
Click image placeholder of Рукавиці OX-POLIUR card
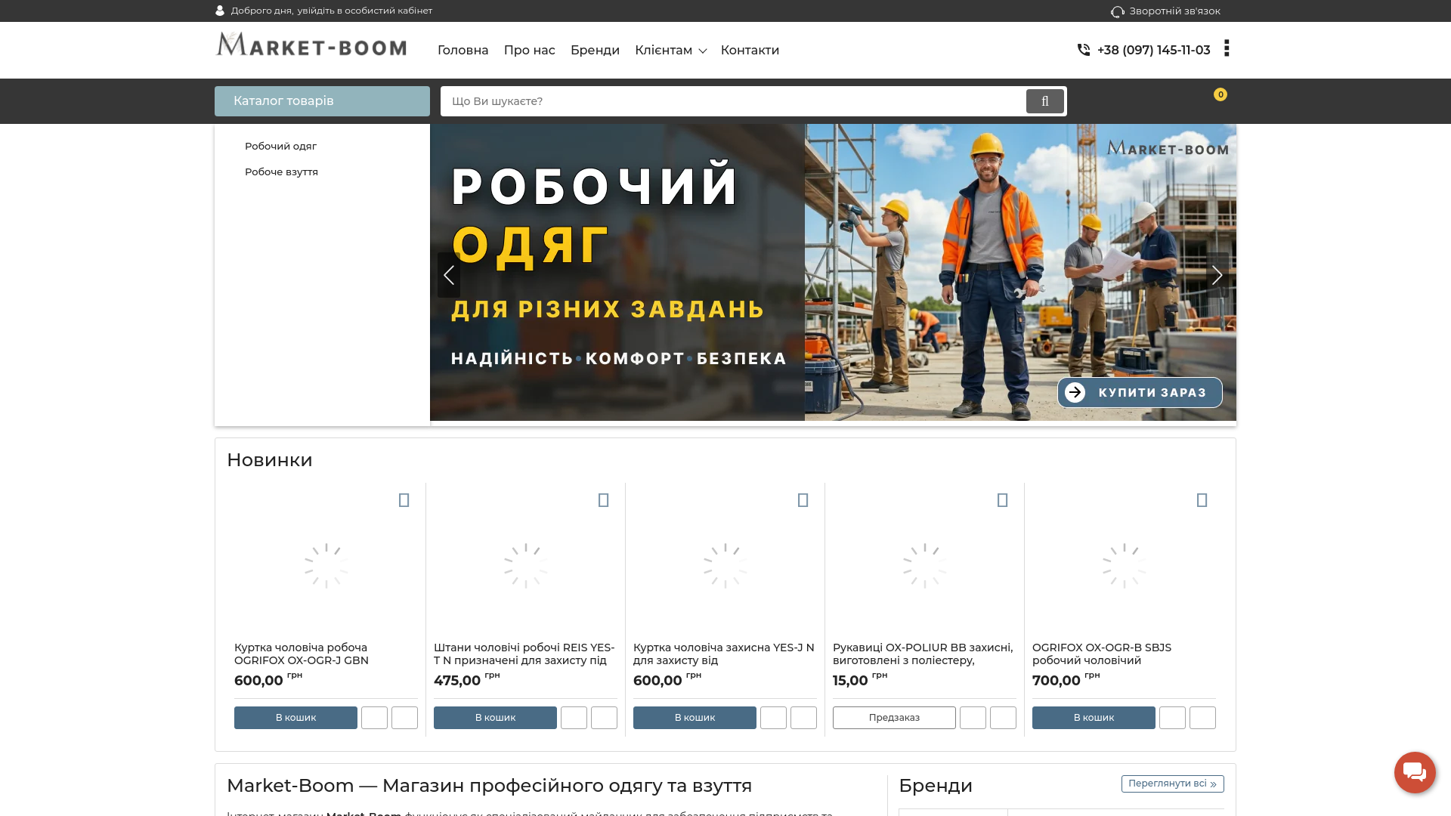point(924,565)
